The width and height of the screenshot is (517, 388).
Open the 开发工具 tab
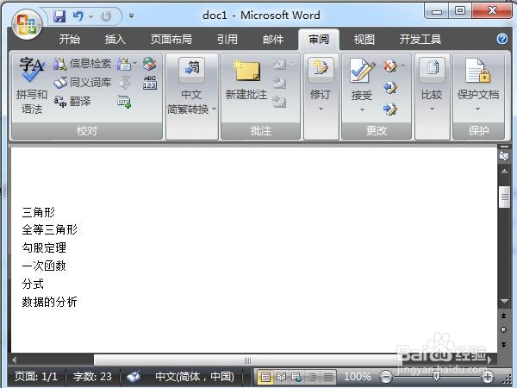point(420,40)
